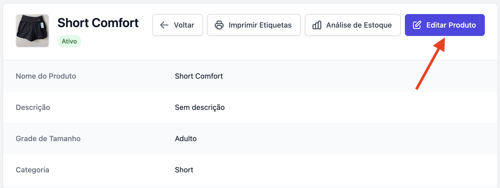Open the black shorts product thumbnail
The width and height of the screenshot is (500, 188).
(32, 31)
